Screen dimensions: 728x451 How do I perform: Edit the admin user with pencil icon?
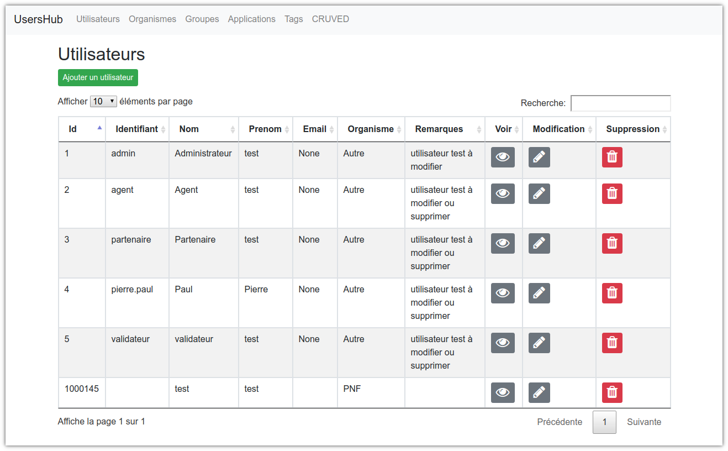pos(539,158)
